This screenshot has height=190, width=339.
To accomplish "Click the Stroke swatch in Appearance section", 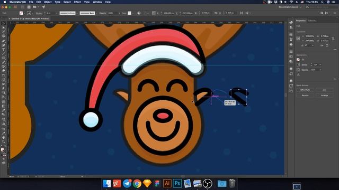I will 298,64.
